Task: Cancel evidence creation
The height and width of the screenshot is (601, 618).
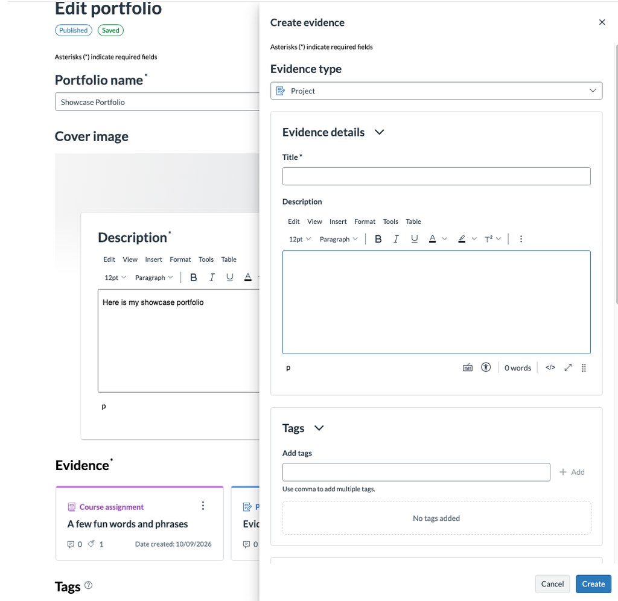Action: click(552, 584)
